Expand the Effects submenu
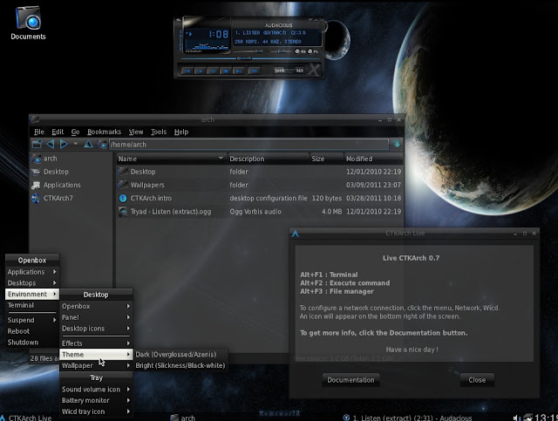Image resolution: width=558 pixels, height=421 pixels. tap(96, 343)
